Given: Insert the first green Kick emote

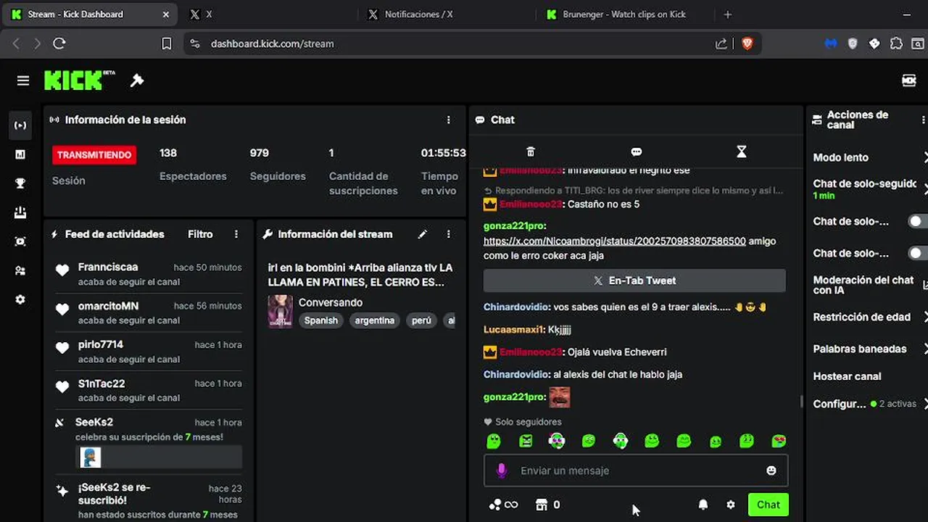Looking at the screenshot, I should pyautogui.click(x=493, y=441).
